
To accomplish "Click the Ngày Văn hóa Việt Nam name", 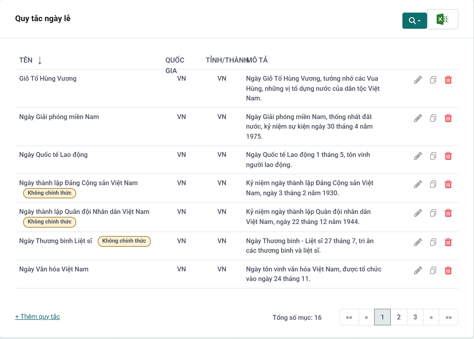I will coord(54,269).
